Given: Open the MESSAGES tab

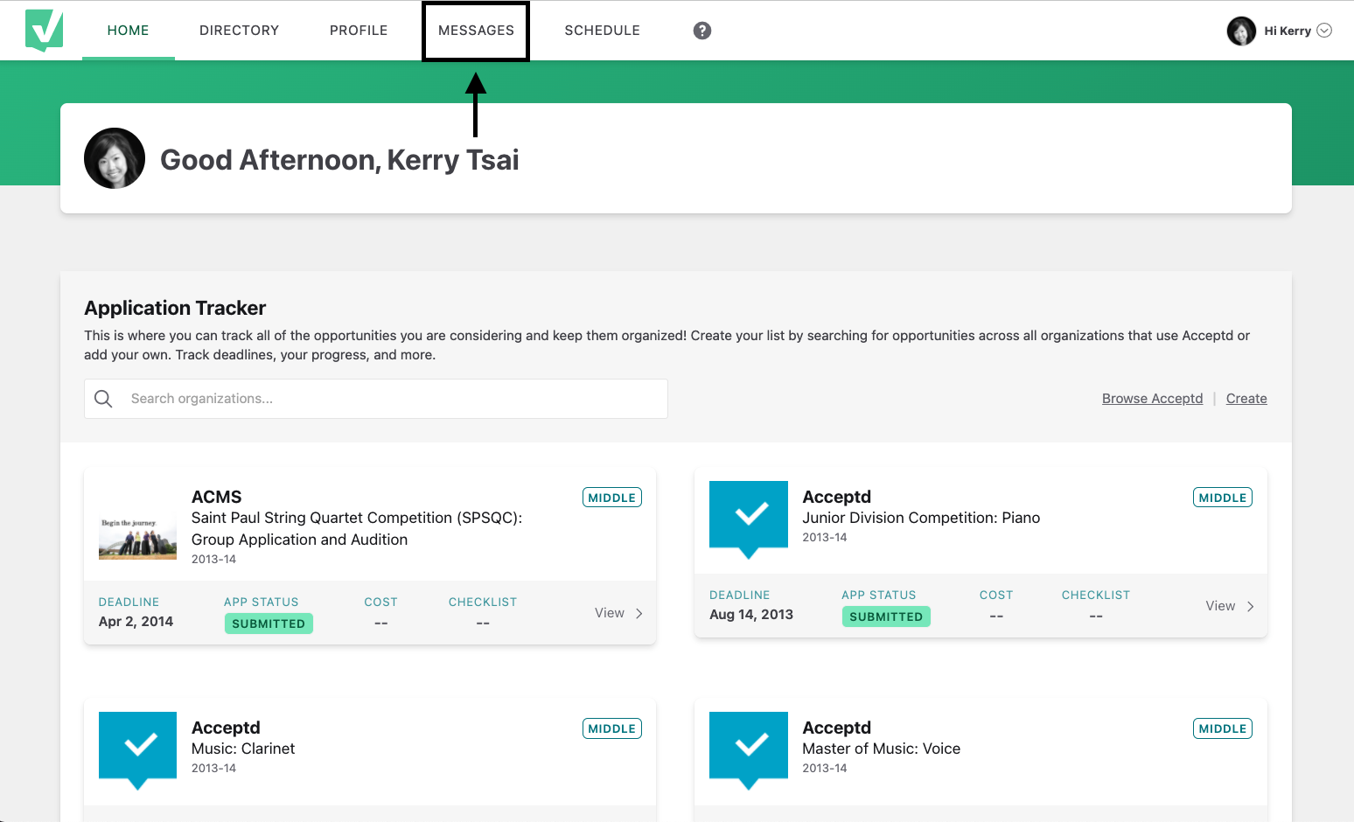Looking at the screenshot, I should pos(476,31).
